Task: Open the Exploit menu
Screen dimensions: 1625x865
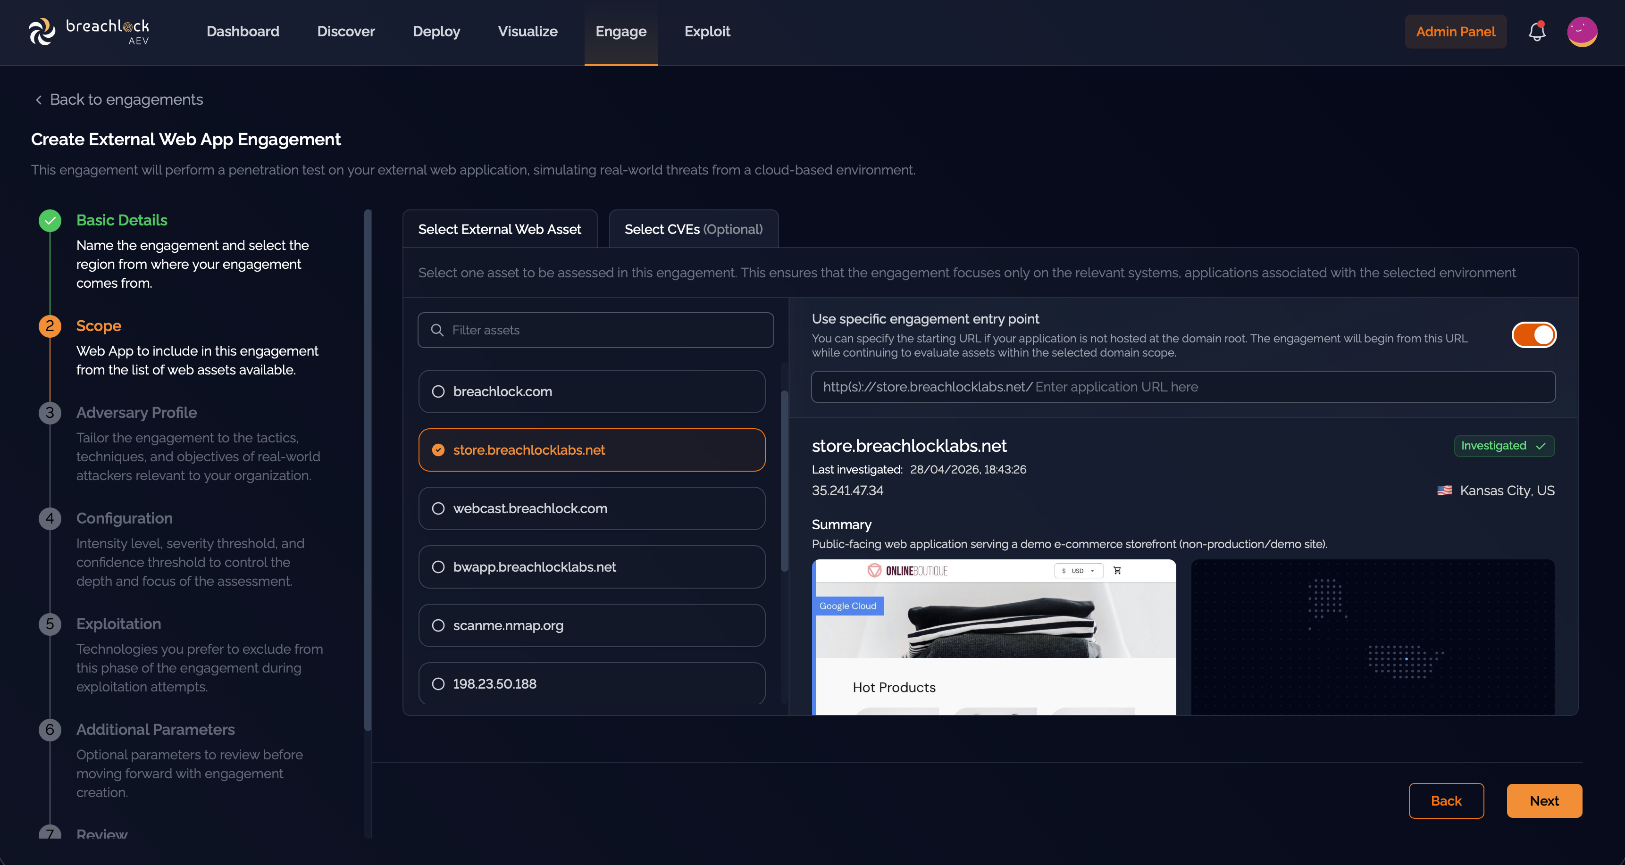Action: point(707,32)
